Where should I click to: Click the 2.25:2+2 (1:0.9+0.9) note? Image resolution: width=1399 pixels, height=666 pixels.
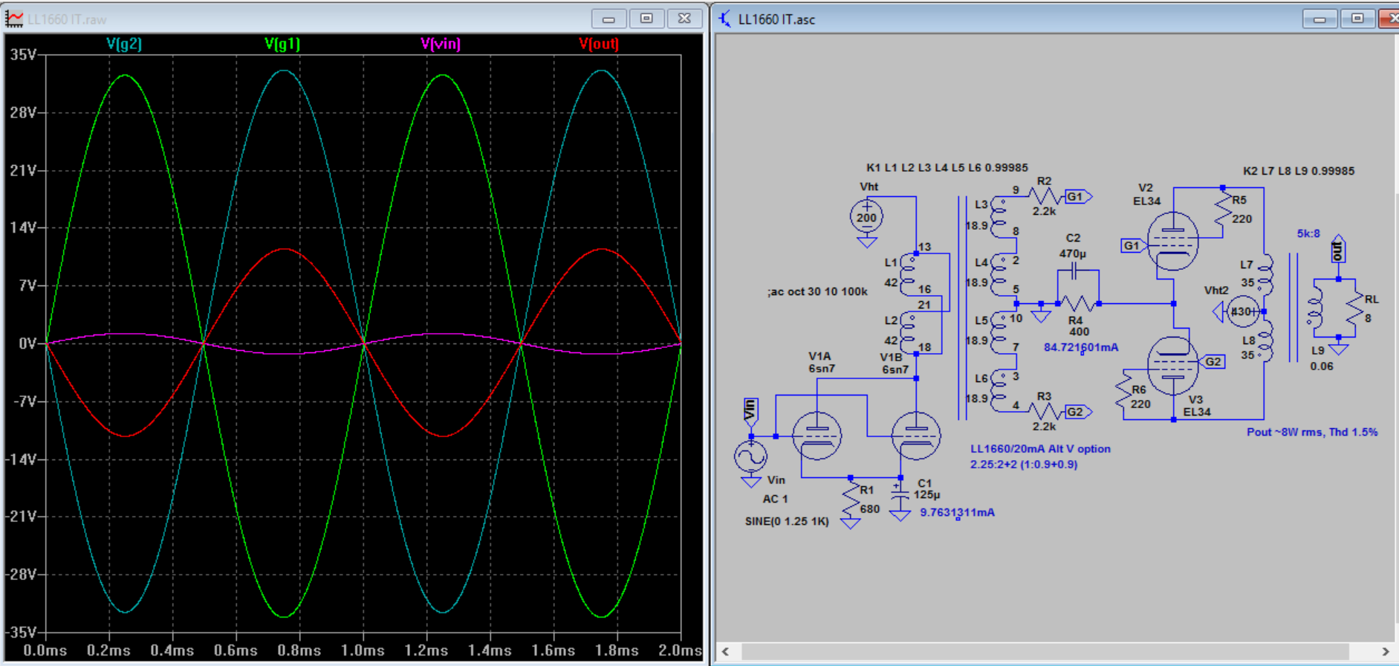click(x=1024, y=465)
